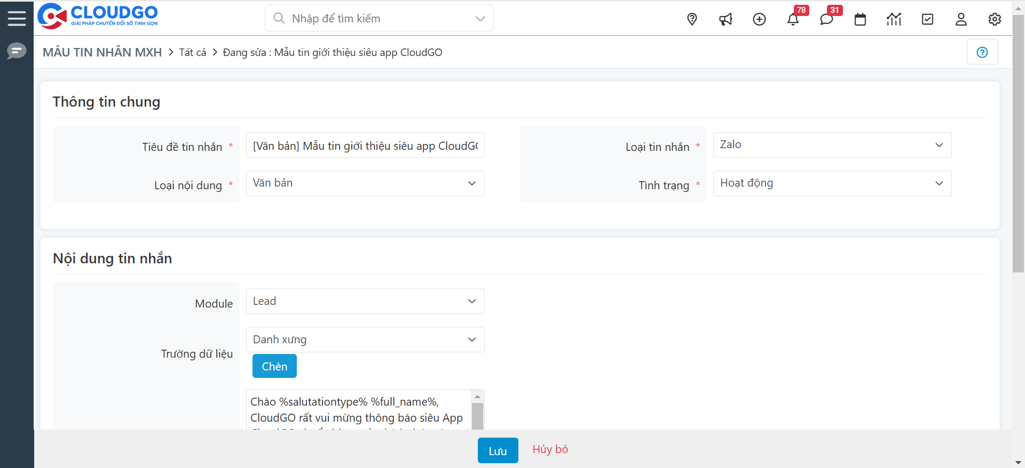1025x468 pixels.
Task: Click the page vertical scrollbar thumb
Action: pyautogui.click(x=1018, y=144)
